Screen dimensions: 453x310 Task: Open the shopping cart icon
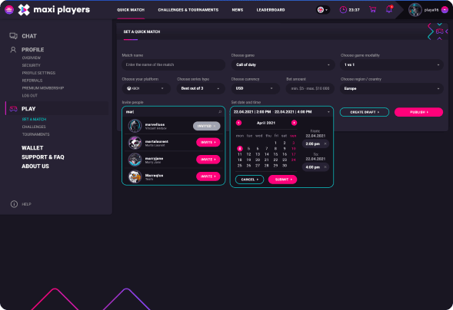click(372, 9)
